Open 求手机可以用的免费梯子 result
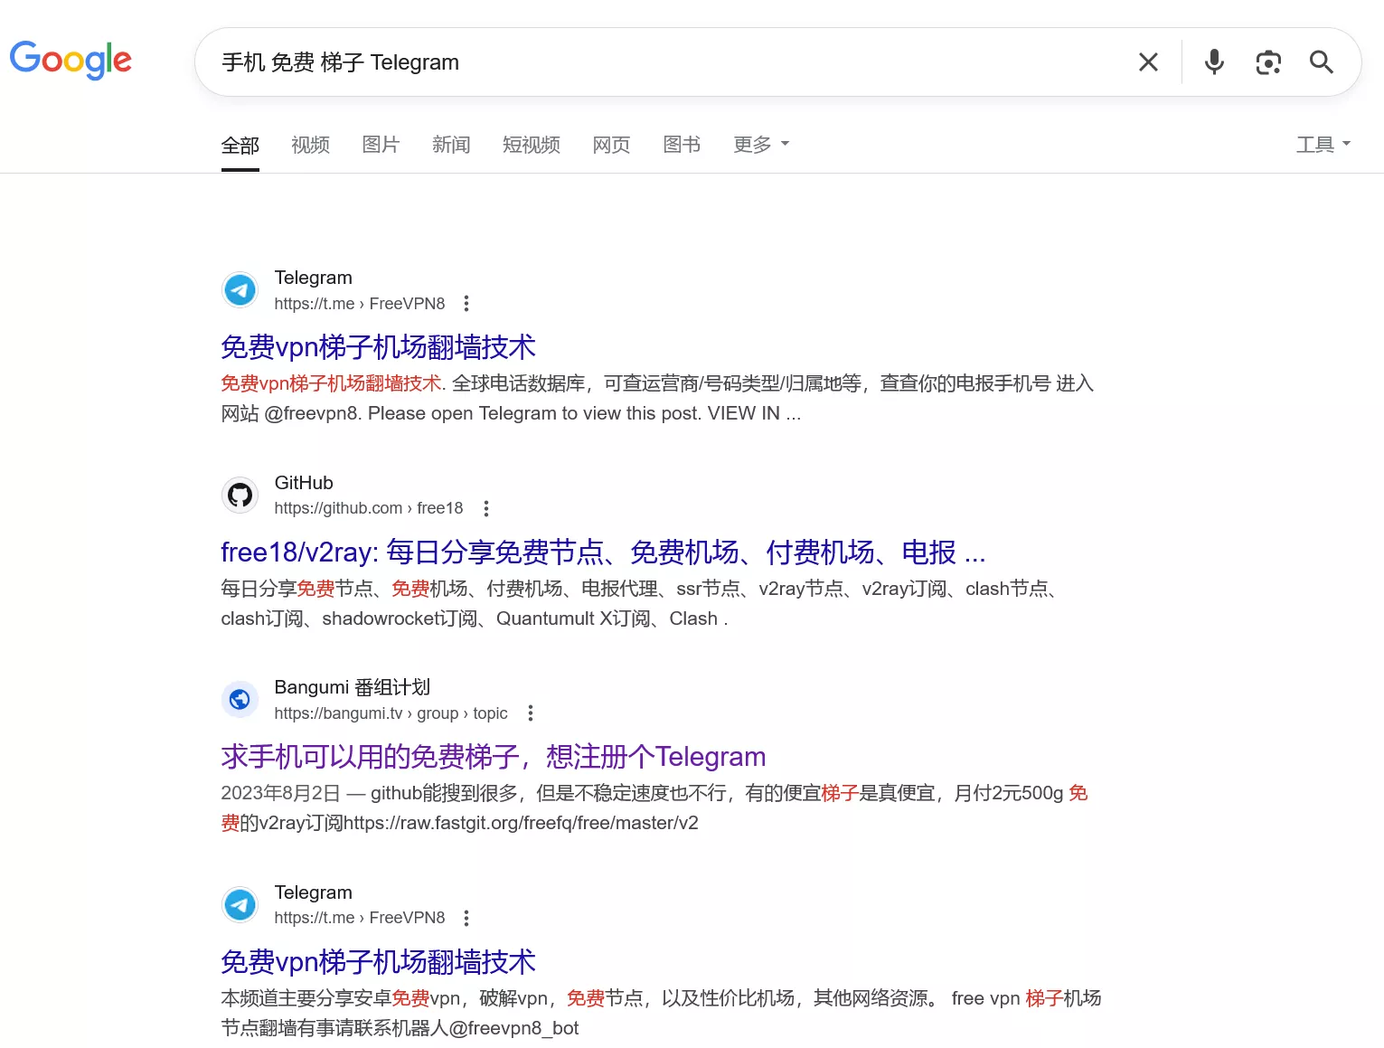 coord(494,757)
